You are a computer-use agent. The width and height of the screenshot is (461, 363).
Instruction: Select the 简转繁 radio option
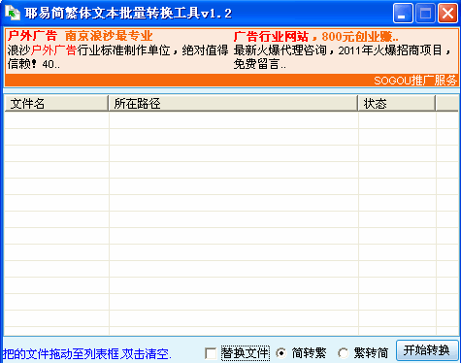(281, 353)
